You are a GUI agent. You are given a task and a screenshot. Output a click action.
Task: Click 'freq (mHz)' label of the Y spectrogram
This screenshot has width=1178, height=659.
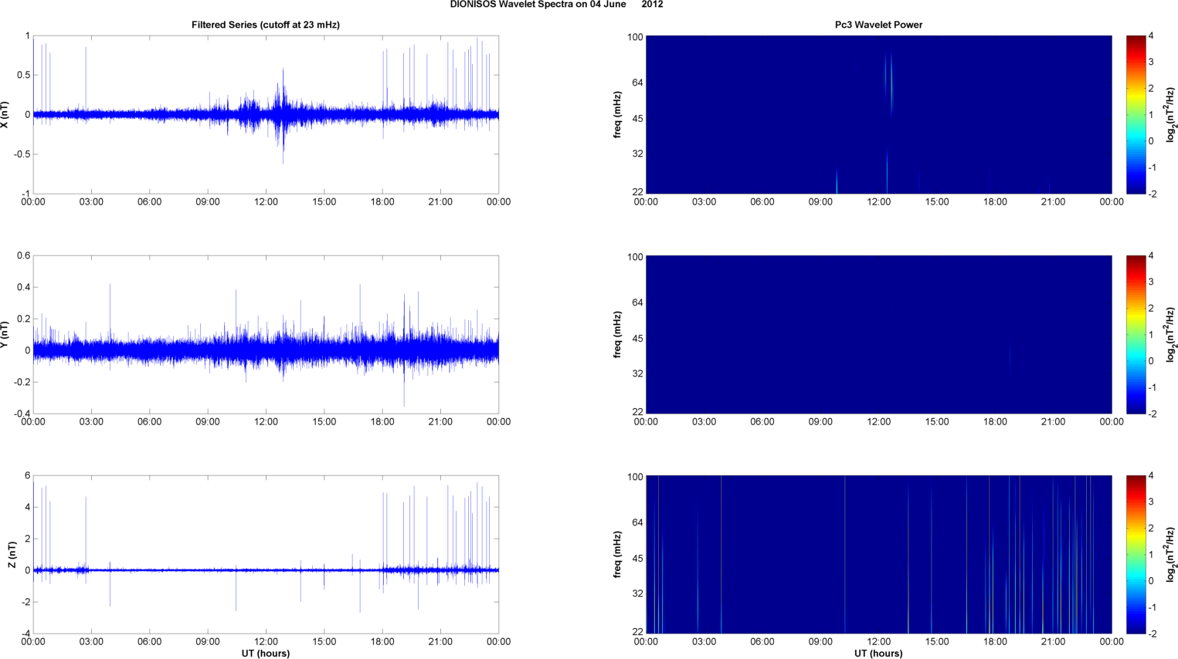(618, 334)
